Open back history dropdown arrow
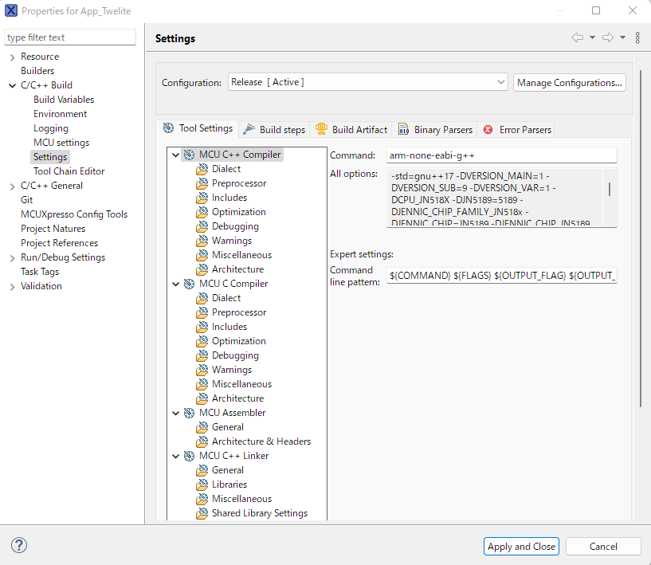Viewport: 651px width, 565px height. click(x=593, y=37)
